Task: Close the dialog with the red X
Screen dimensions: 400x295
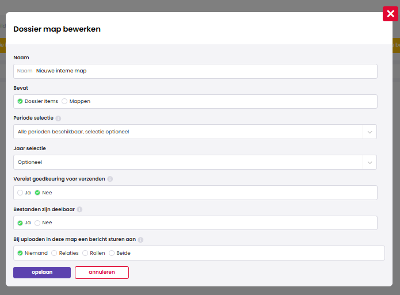Action: (x=390, y=14)
